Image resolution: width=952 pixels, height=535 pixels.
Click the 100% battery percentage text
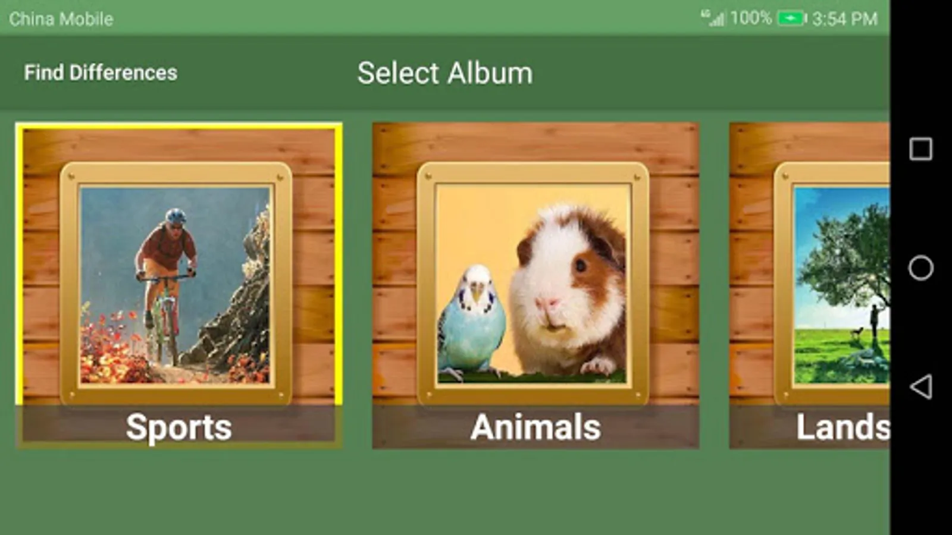pos(751,18)
